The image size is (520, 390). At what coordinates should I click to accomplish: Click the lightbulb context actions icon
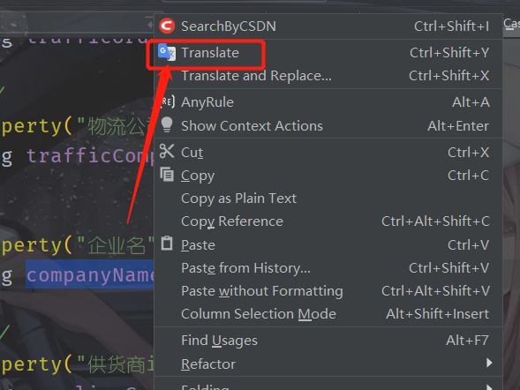coord(167,125)
